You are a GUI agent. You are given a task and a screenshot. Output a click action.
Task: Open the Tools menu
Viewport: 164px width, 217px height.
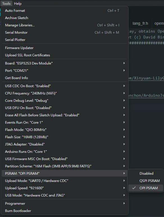(x=6, y=3)
